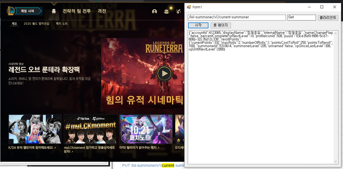Click the PUT /lol-summoner/v1/current link in background
The width and height of the screenshot is (343, 169).
[x=153, y=166]
